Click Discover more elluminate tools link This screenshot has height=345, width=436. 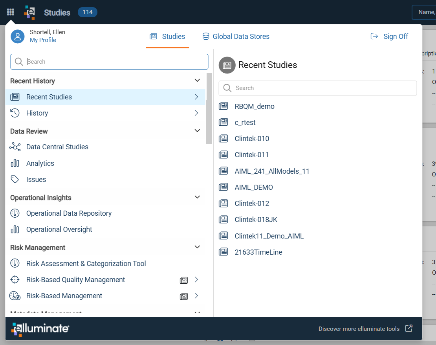coord(359,328)
